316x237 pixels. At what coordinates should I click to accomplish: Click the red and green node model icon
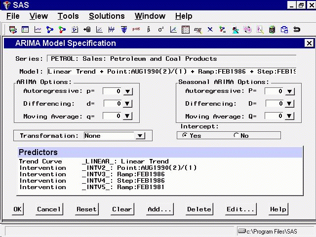[62, 30]
